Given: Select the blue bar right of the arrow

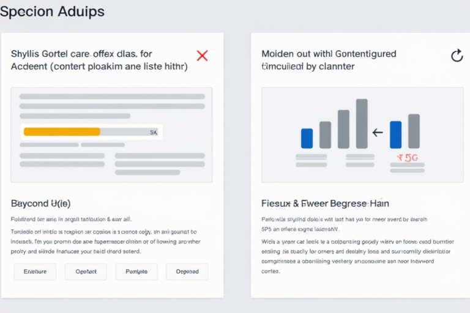Looking at the screenshot, I should coord(396,134).
